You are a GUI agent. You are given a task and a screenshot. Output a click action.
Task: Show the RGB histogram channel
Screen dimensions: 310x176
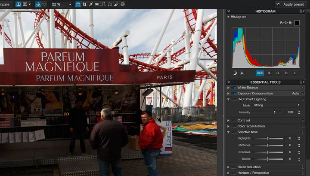pos(260,73)
